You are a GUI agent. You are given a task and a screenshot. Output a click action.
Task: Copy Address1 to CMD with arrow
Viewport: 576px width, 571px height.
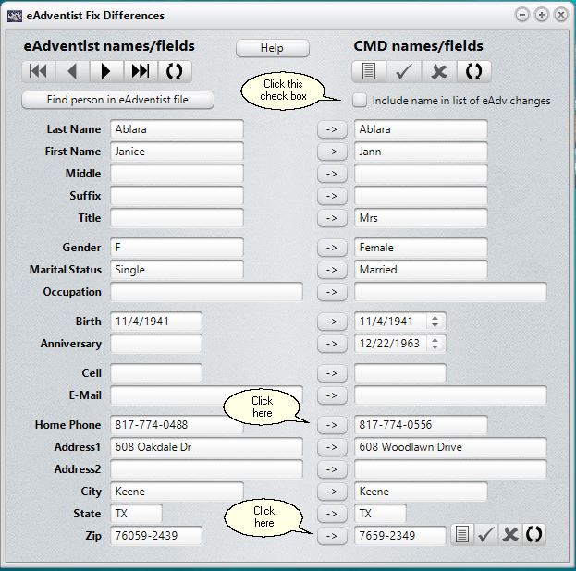pyautogui.click(x=332, y=447)
